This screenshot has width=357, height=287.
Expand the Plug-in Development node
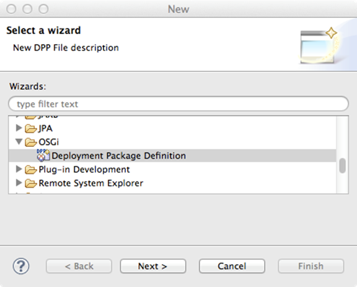point(19,169)
